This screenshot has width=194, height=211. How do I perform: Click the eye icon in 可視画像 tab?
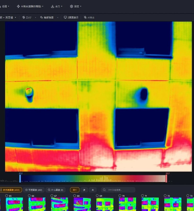click(x=26, y=190)
